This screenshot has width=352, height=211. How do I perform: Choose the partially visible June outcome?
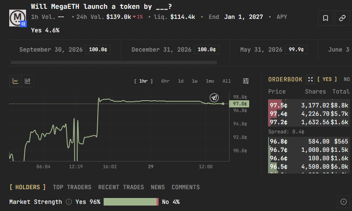(x=335, y=49)
